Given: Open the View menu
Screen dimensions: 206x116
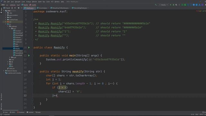Looking at the screenshot, I should pyautogui.click(x=12, y=2).
